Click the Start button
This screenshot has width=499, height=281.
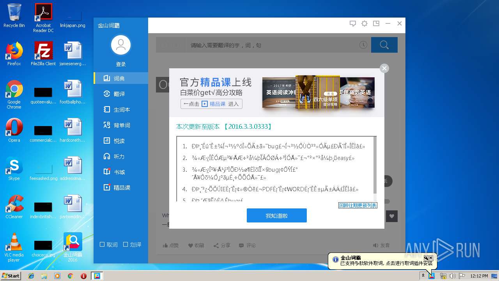[11, 276]
